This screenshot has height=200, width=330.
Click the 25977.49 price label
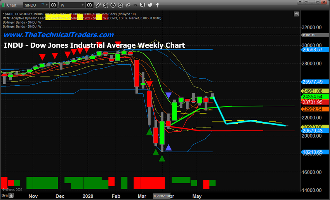(314, 82)
